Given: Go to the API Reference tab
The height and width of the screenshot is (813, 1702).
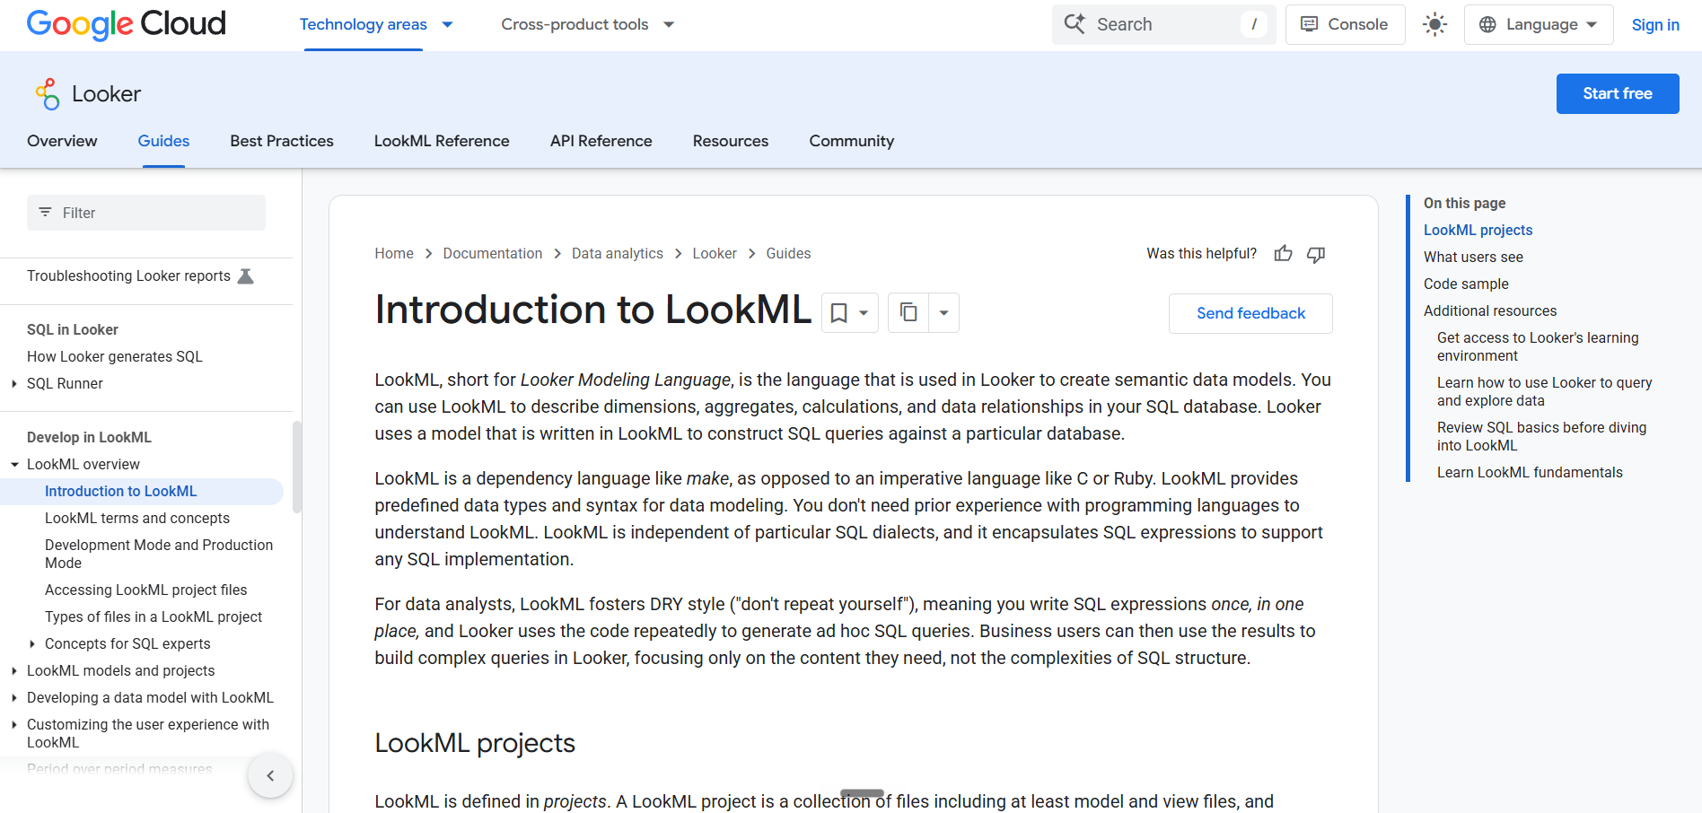Looking at the screenshot, I should [601, 141].
